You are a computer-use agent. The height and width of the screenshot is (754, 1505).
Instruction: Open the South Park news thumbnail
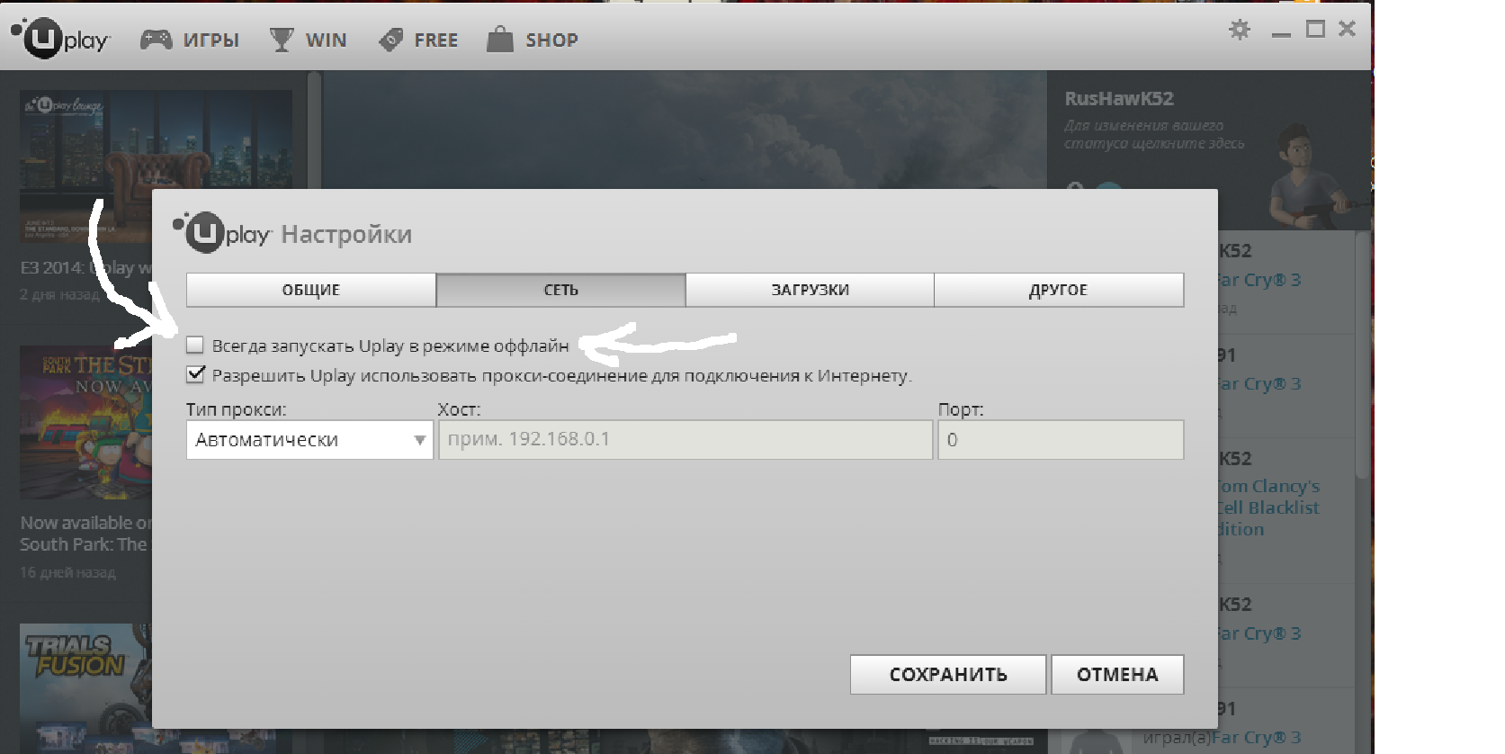[x=86, y=423]
